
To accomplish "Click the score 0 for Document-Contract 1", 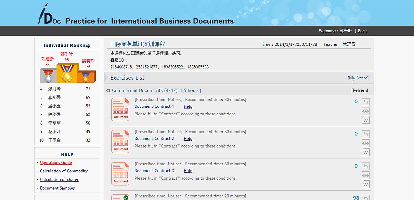I will point(356,102).
